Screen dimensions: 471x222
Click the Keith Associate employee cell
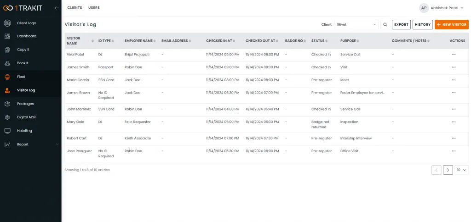(x=138, y=138)
